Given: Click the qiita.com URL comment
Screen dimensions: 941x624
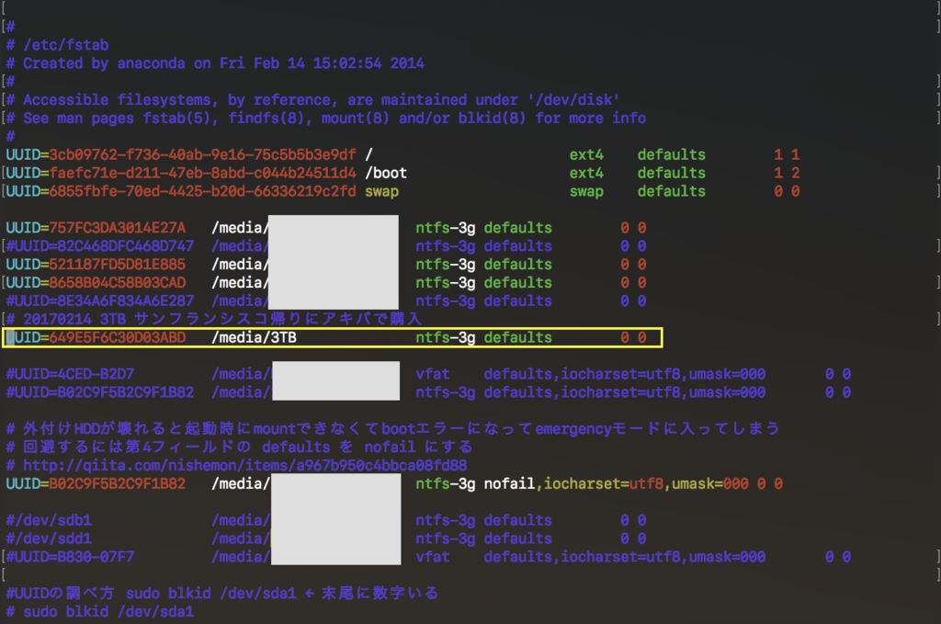Looking at the screenshot, I should click(x=236, y=466).
